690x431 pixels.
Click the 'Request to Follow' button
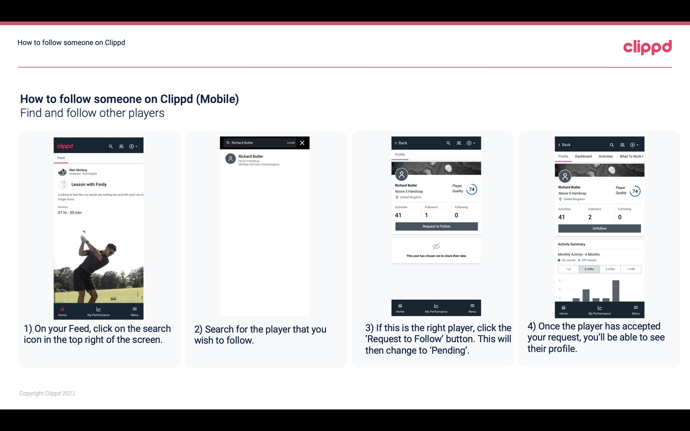436,226
